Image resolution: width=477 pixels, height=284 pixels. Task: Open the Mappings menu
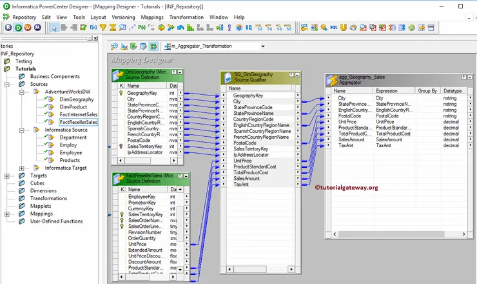152,17
